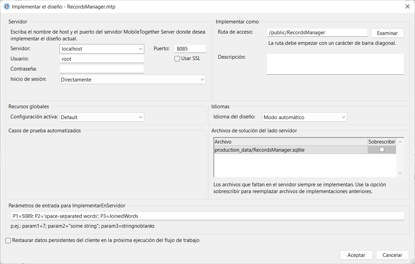The image size is (415, 264).
Task: Click the MobileTogether app icon in title bar
Action: pyautogui.click(x=6, y=6)
